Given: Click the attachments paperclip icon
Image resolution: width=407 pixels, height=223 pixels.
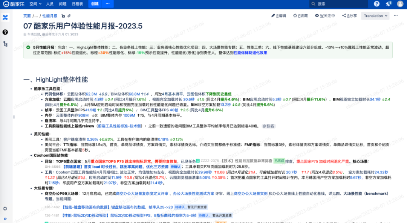Looking at the screenshot, I should point(69,16).
